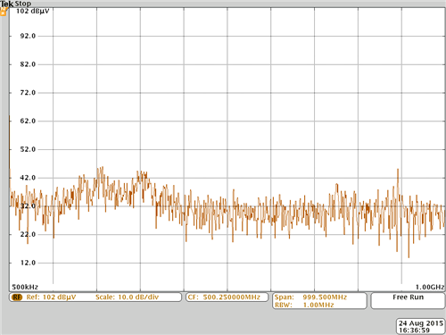Click the 42.0 axis label
The image size is (446, 335).
point(28,178)
